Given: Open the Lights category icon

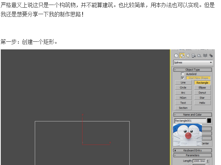Looking at the screenshot, I should pos(188,56).
